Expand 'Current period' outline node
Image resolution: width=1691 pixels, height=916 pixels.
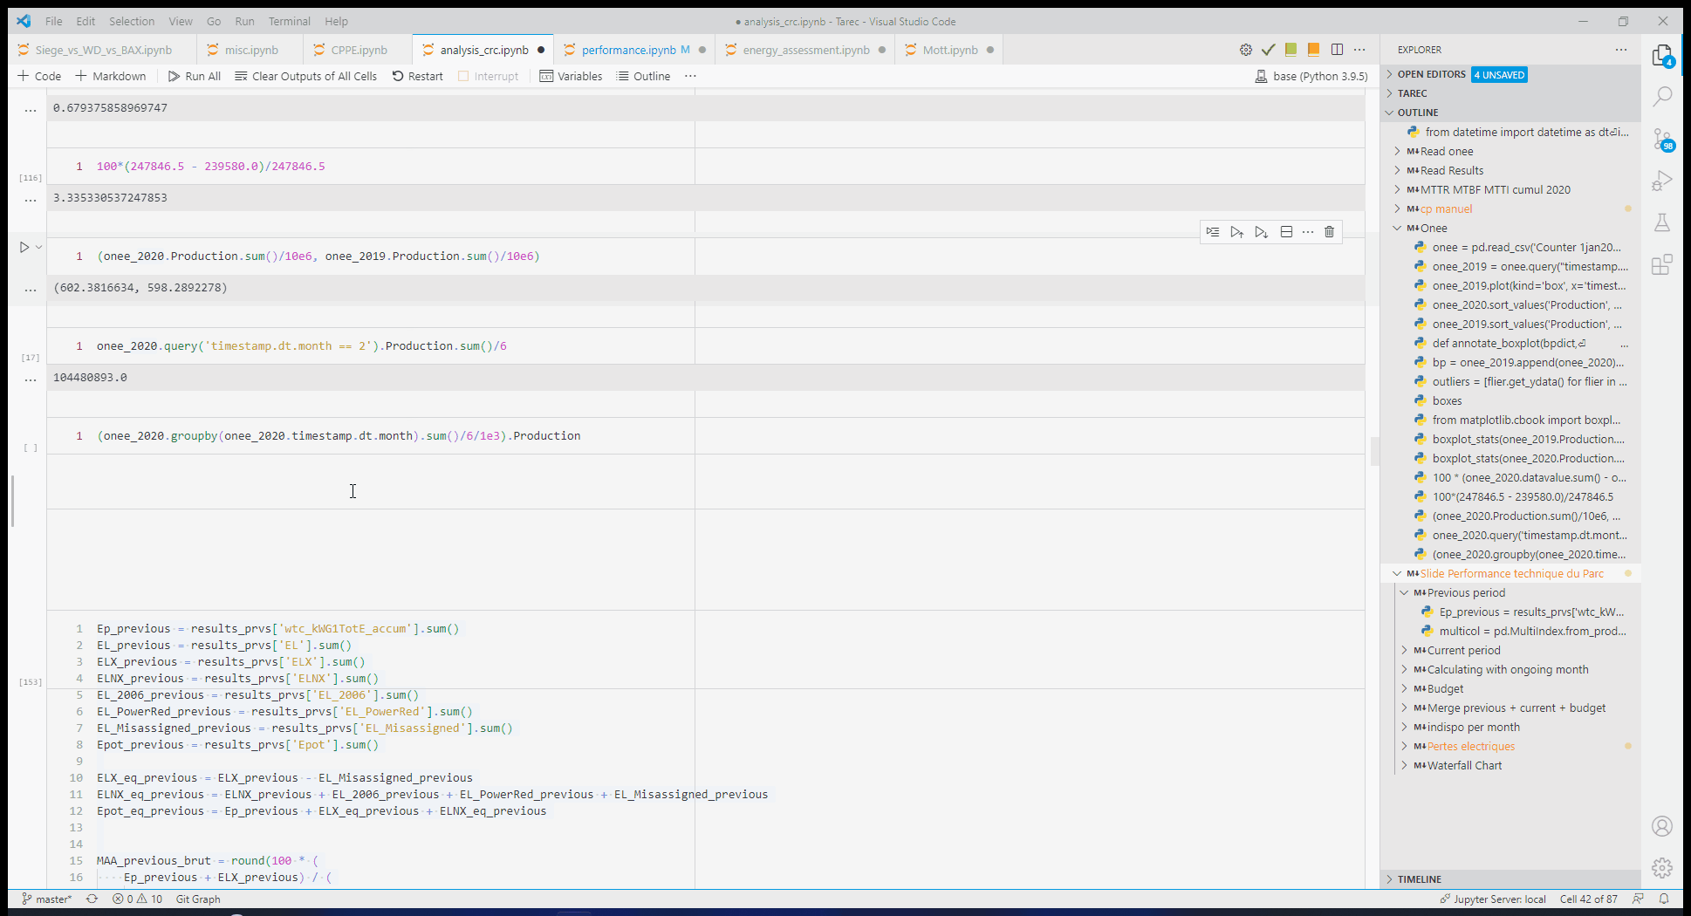click(x=1405, y=651)
